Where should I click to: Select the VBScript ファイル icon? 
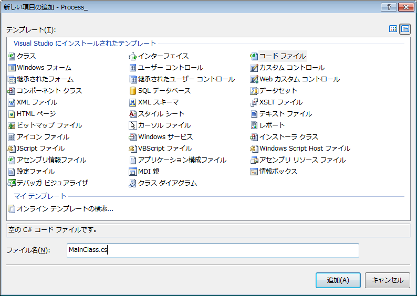pyautogui.click(x=132, y=149)
